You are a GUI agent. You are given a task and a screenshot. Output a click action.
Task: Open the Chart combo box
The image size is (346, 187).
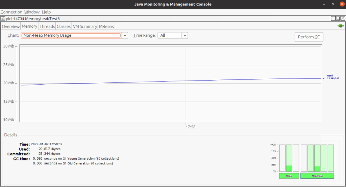tap(125, 35)
